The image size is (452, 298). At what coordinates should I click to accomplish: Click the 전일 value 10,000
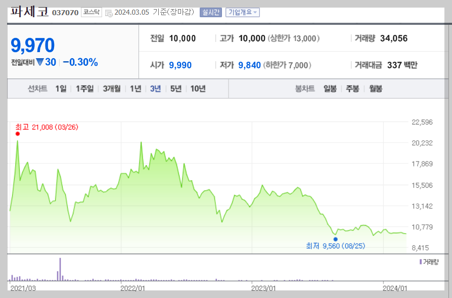click(x=183, y=38)
